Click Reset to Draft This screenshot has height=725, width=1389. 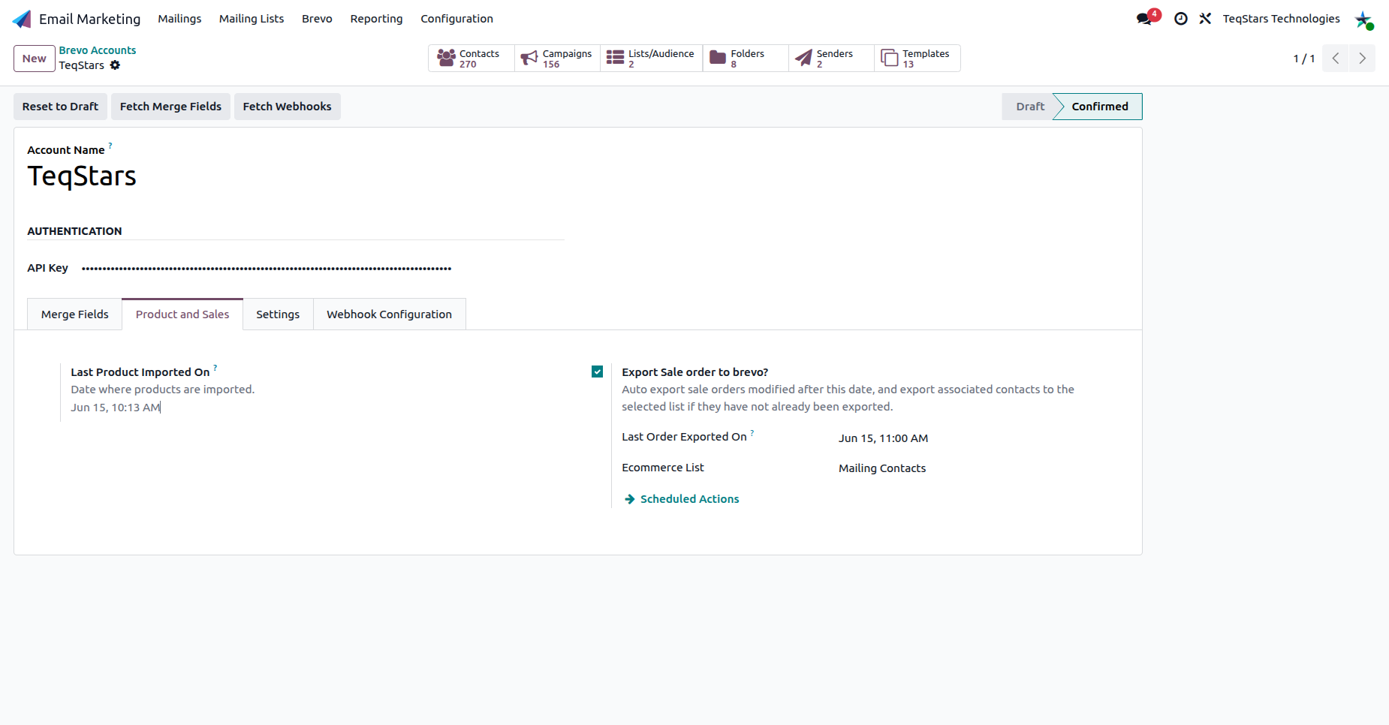[60, 107]
